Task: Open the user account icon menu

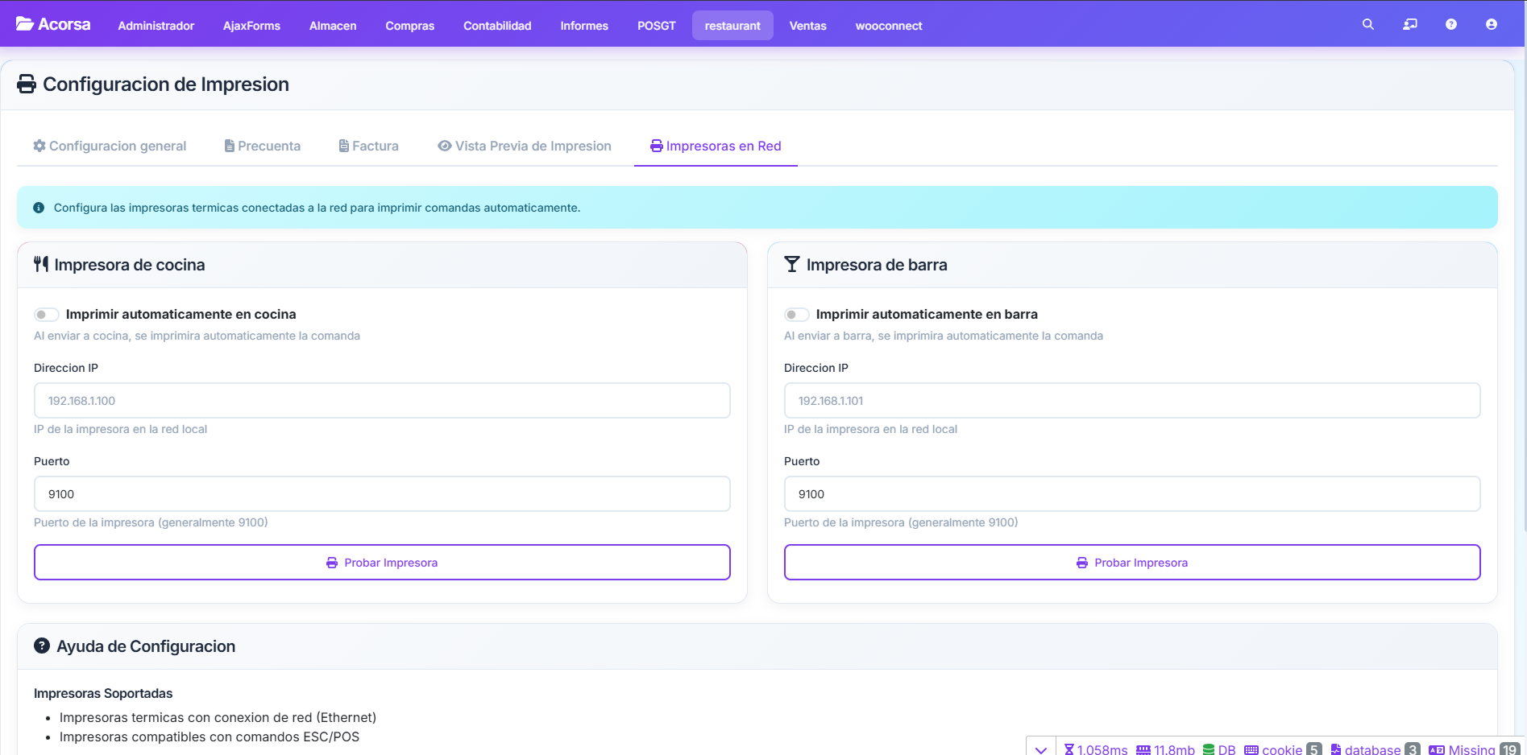Action: click(1491, 25)
